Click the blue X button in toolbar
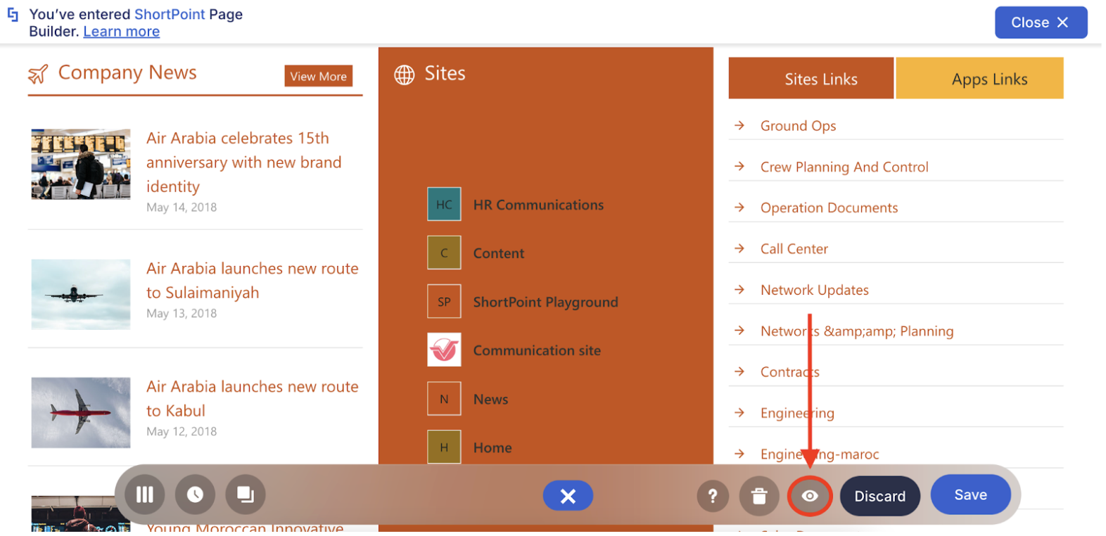1106x536 pixels. coord(568,496)
